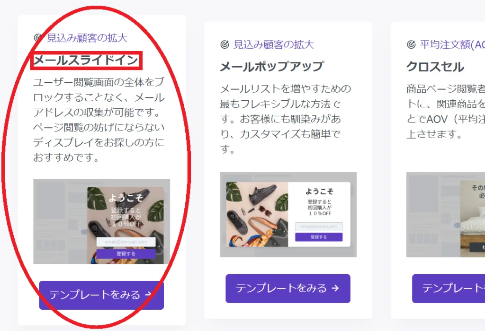Click target icon above メールポップアップ title
Viewport: 485px width, 331px height.
pos(225,44)
